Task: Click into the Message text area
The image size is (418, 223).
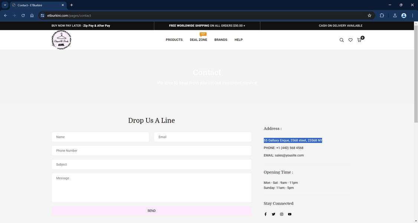Action: pyautogui.click(x=151, y=187)
